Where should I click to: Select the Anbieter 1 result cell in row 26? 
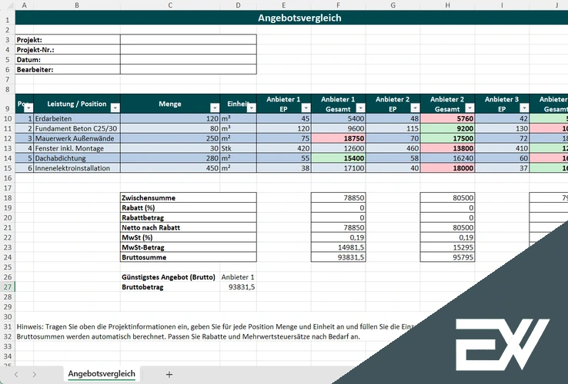(x=238, y=277)
